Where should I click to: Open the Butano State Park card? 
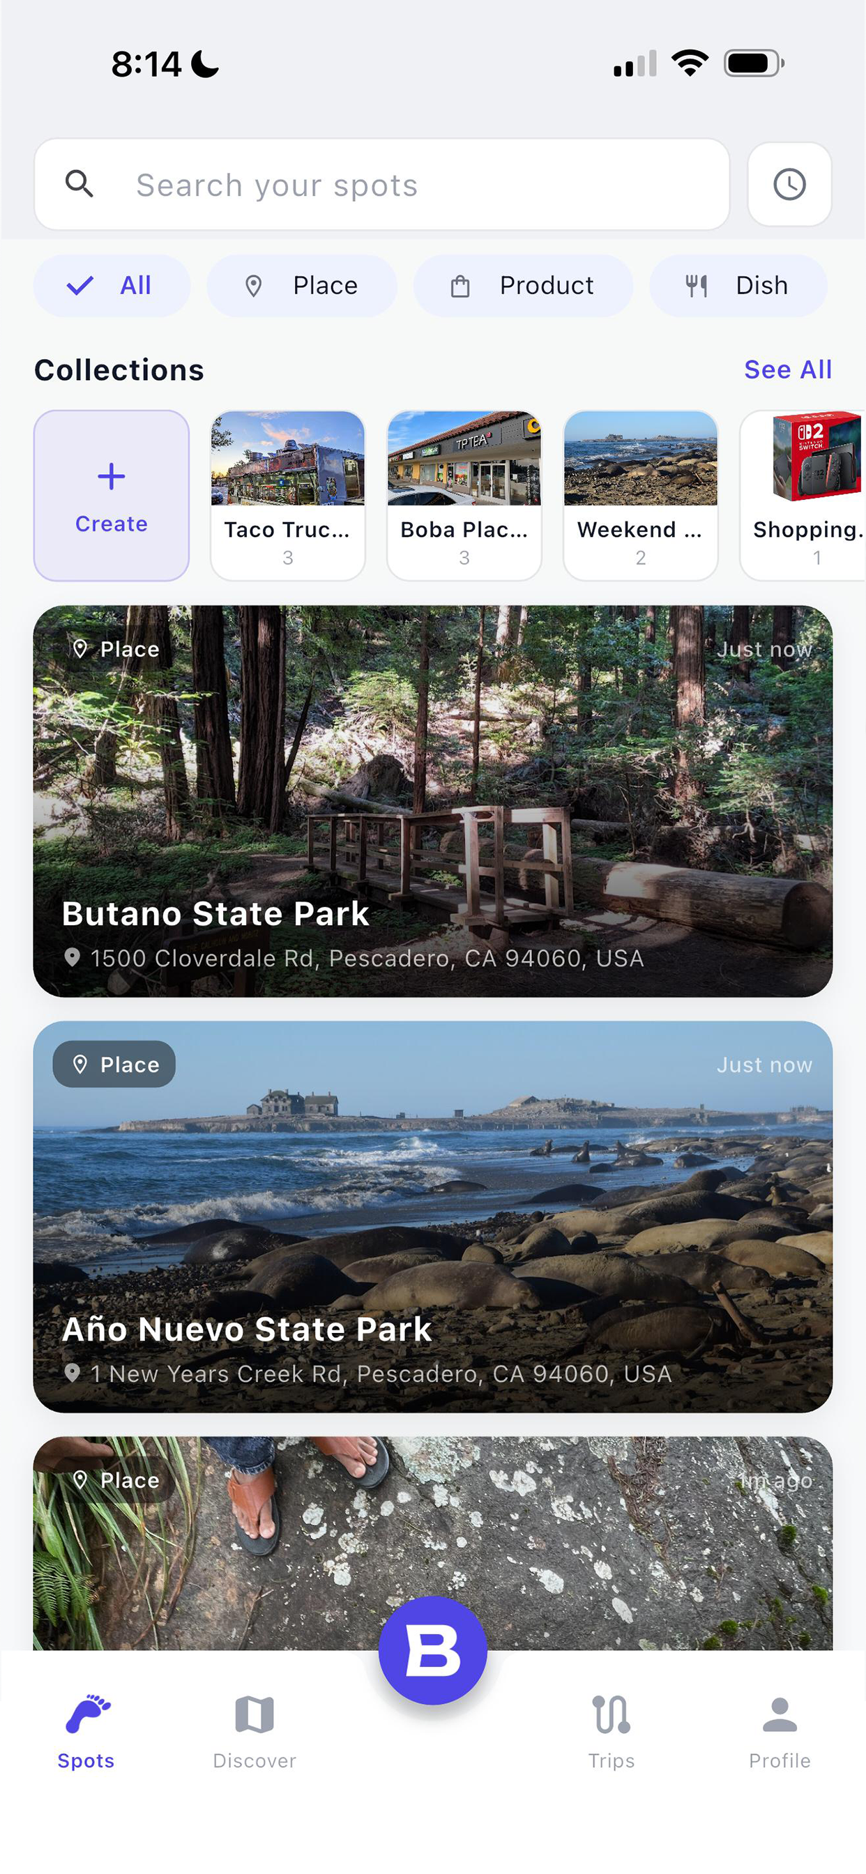coord(432,800)
